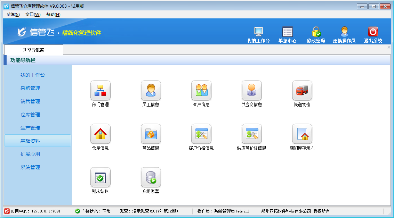This screenshot has width=394, height=218.
Task: Open the 商品信息 product icon
Action: (x=151, y=134)
